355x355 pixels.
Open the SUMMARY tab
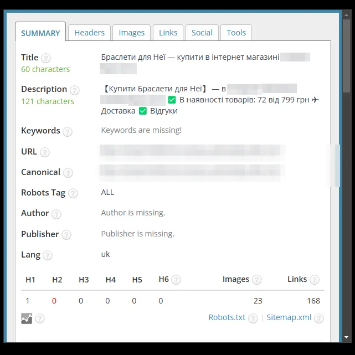click(x=40, y=32)
